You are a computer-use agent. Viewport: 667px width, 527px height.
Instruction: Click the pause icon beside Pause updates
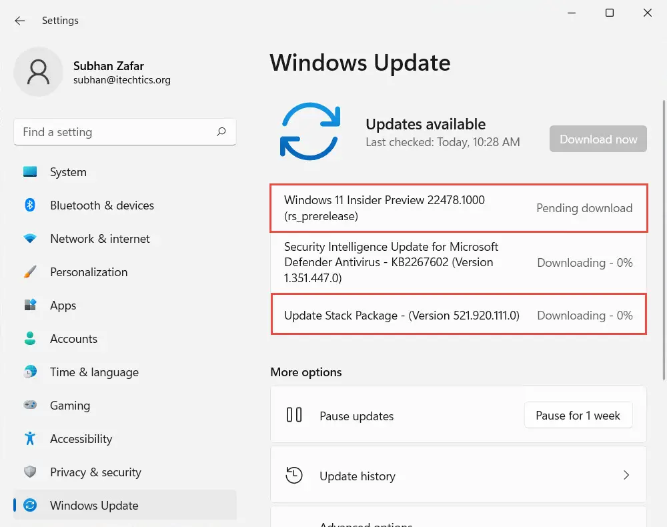(294, 415)
